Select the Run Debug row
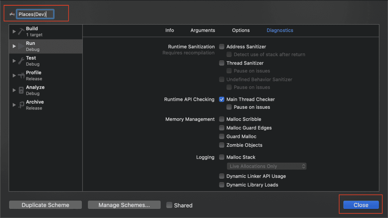Image resolution: width=388 pixels, height=218 pixels. tap(46, 46)
